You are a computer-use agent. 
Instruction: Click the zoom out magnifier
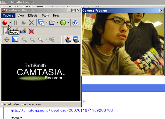[24, 40]
